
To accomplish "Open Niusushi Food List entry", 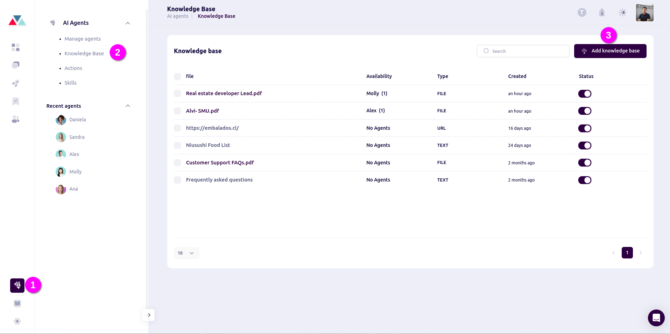I will coord(208,145).
